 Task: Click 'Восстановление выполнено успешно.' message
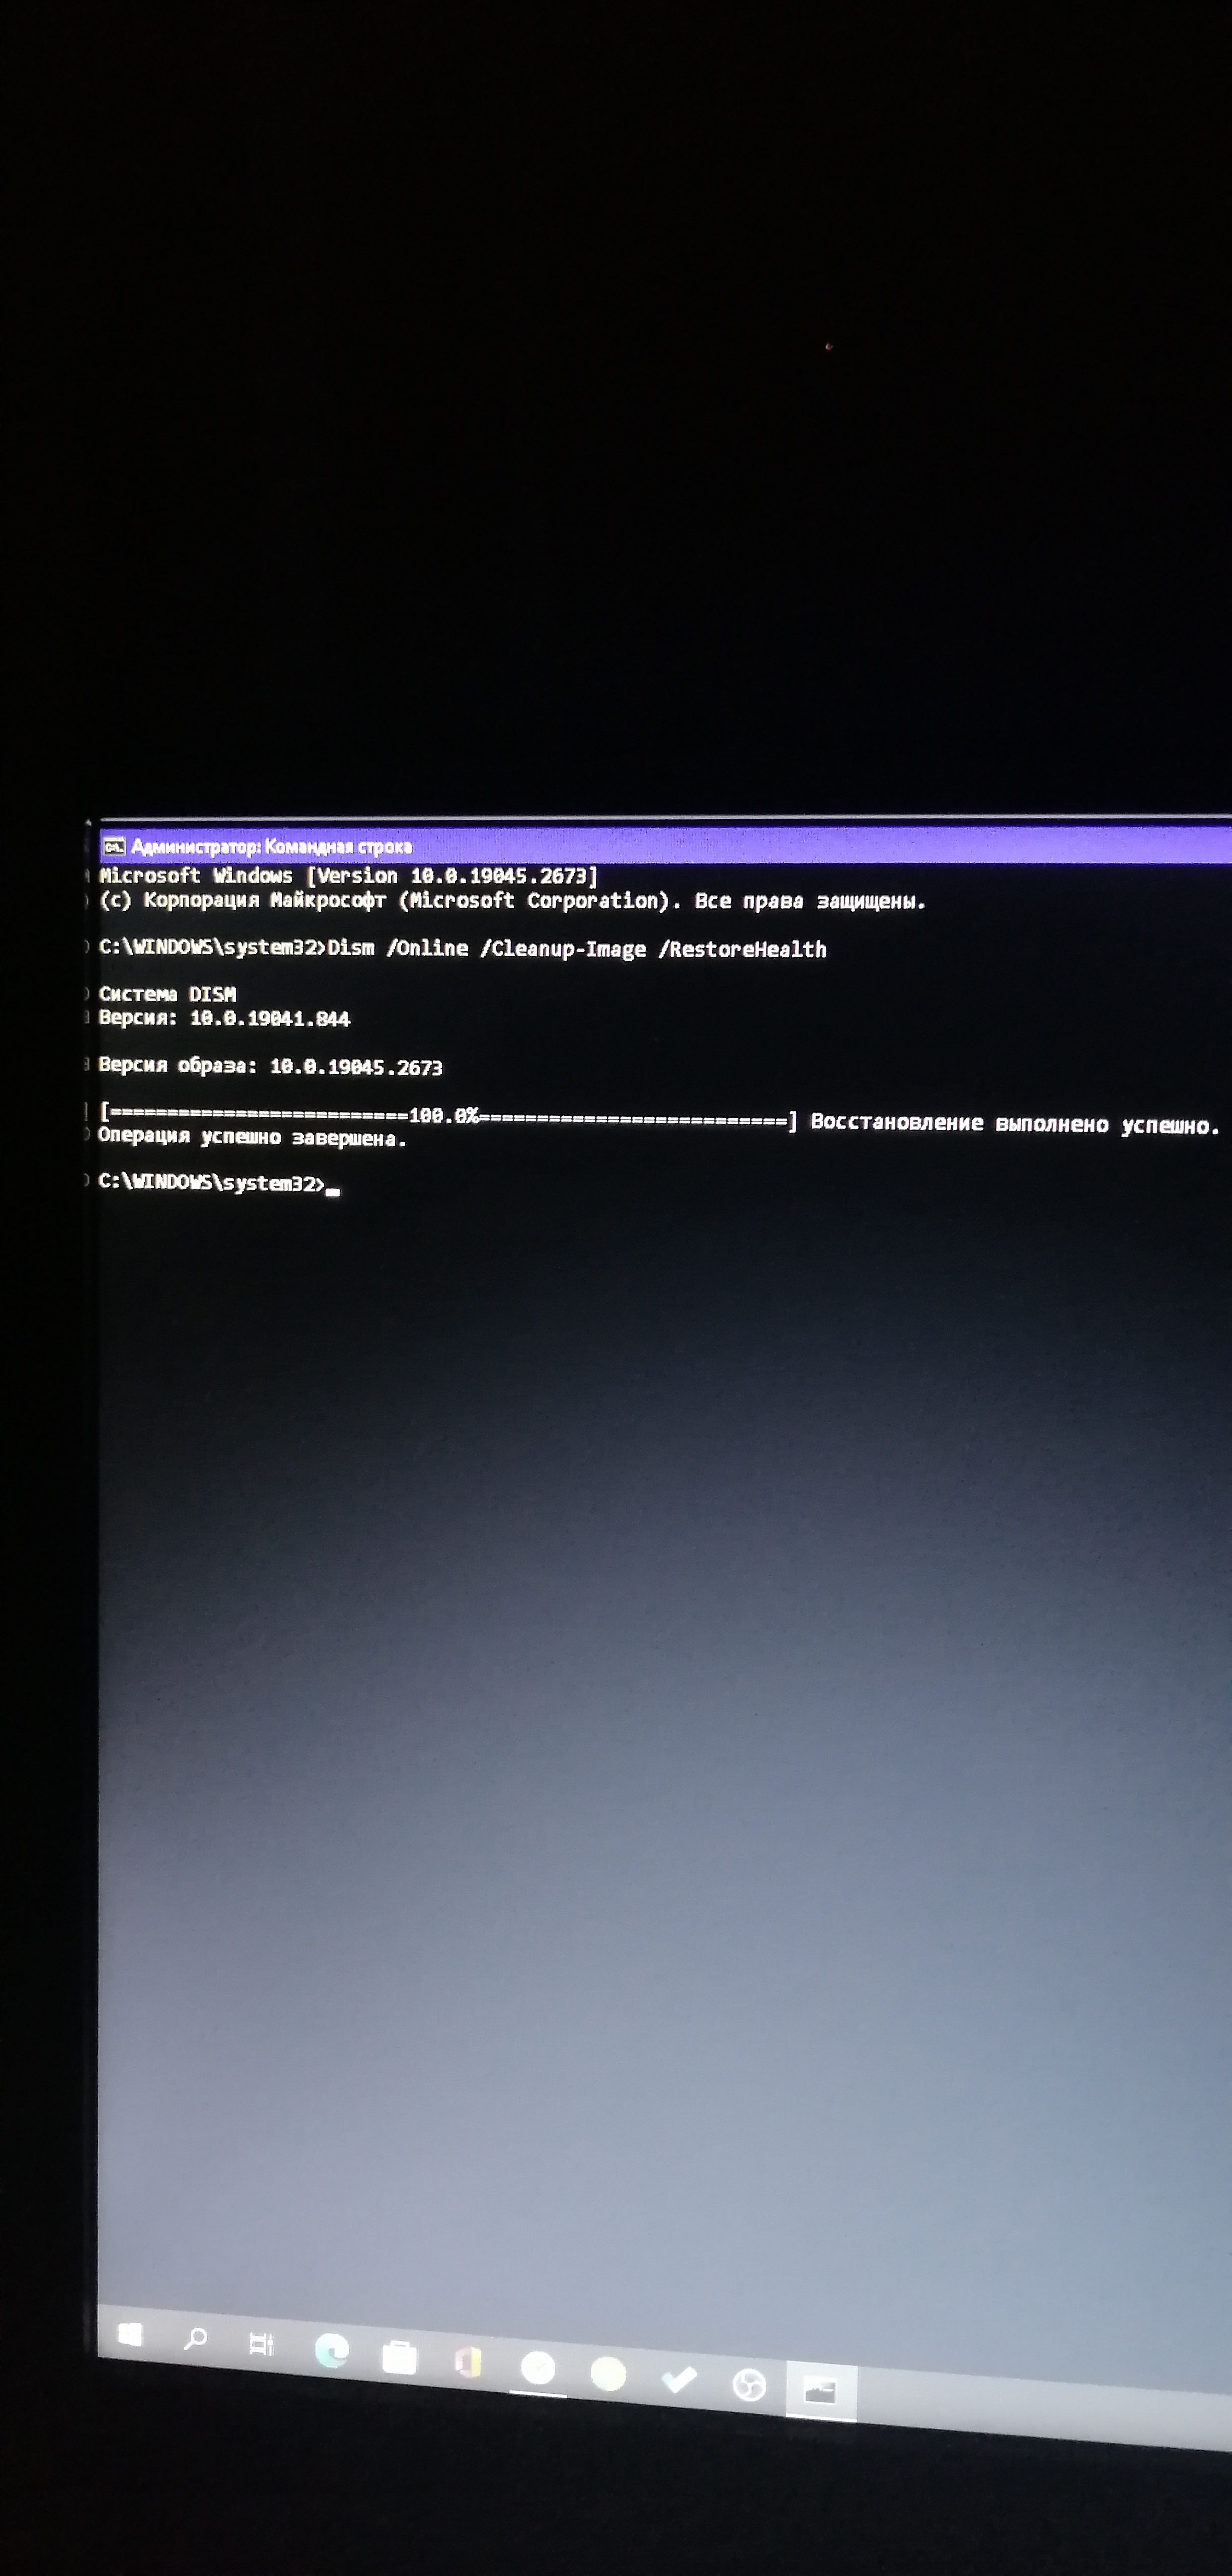(x=1015, y=1124)
